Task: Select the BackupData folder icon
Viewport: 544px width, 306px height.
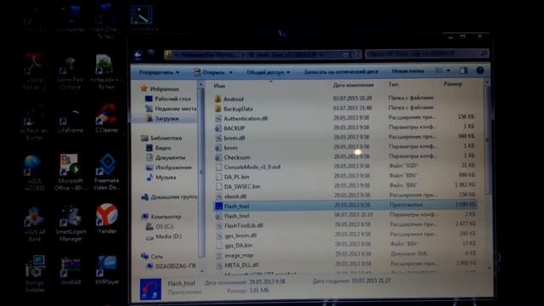Action: [218, 109]
